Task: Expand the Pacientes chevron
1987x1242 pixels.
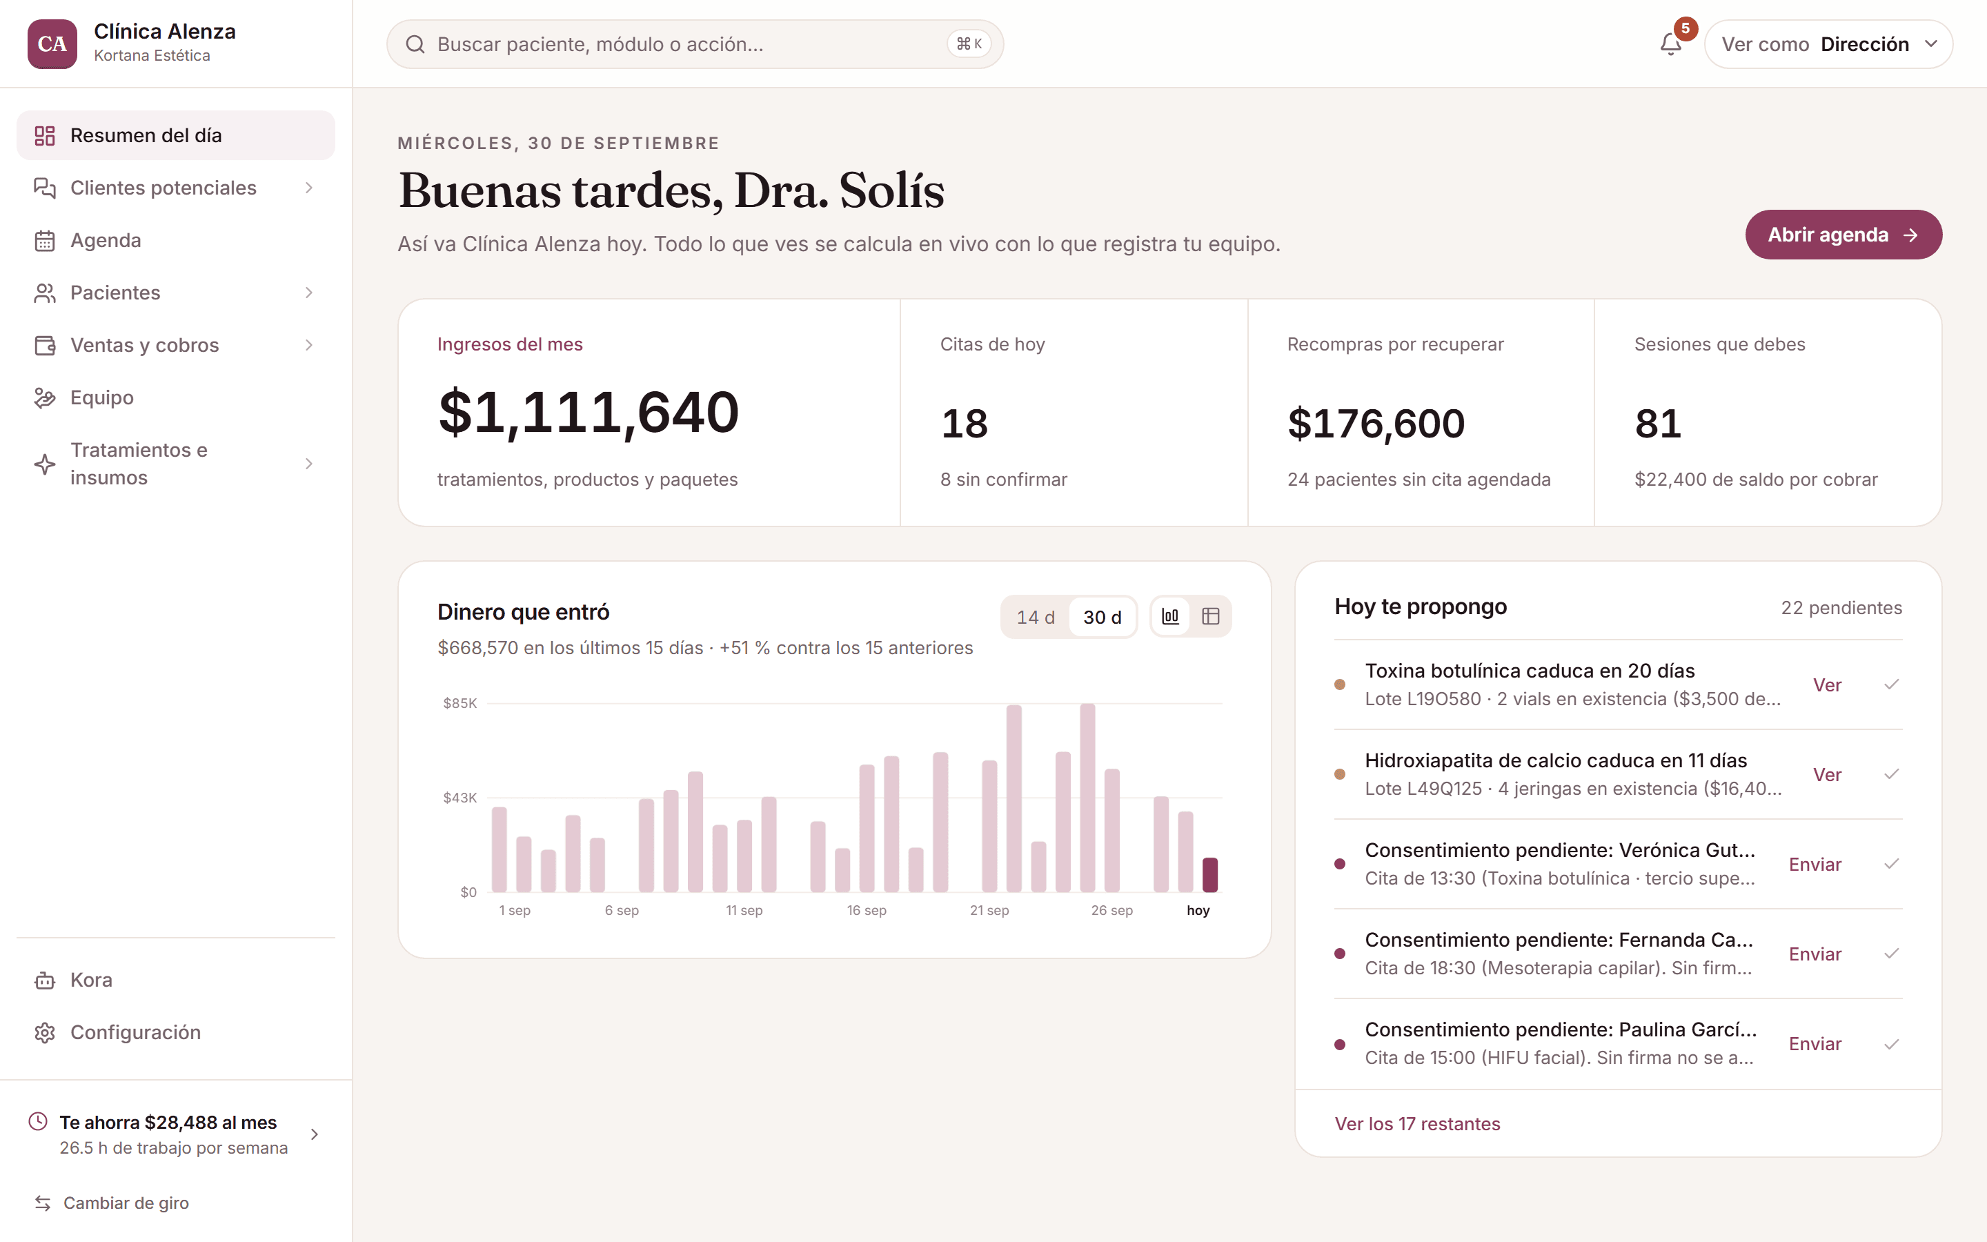Action: click(x=308, y=293)
